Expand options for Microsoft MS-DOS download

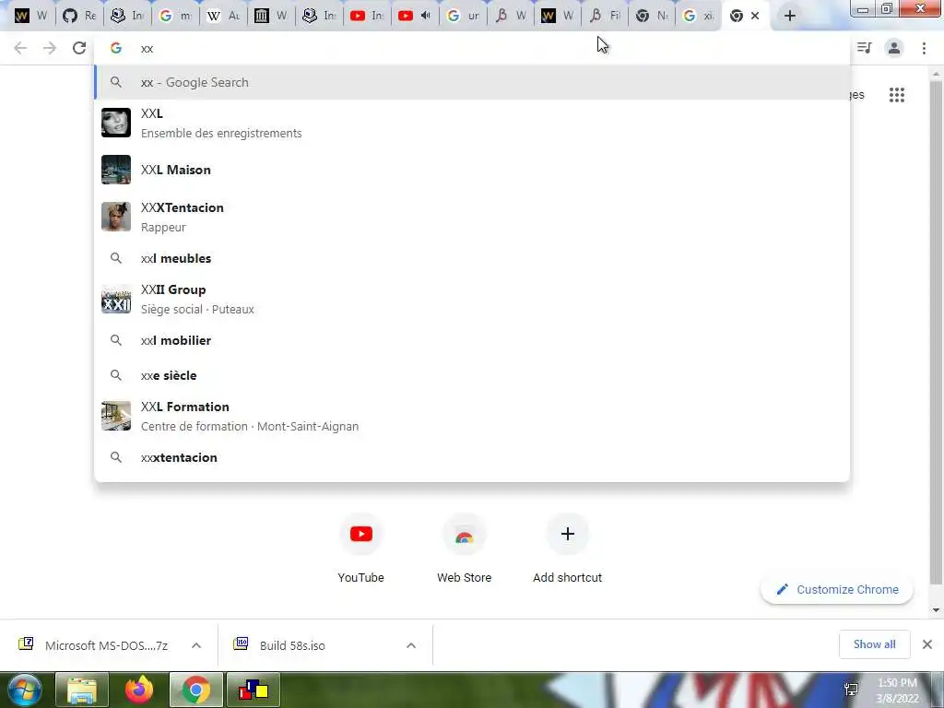(196, 645)
